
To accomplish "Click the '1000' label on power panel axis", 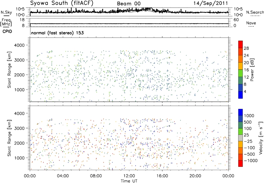I will 19,90.
